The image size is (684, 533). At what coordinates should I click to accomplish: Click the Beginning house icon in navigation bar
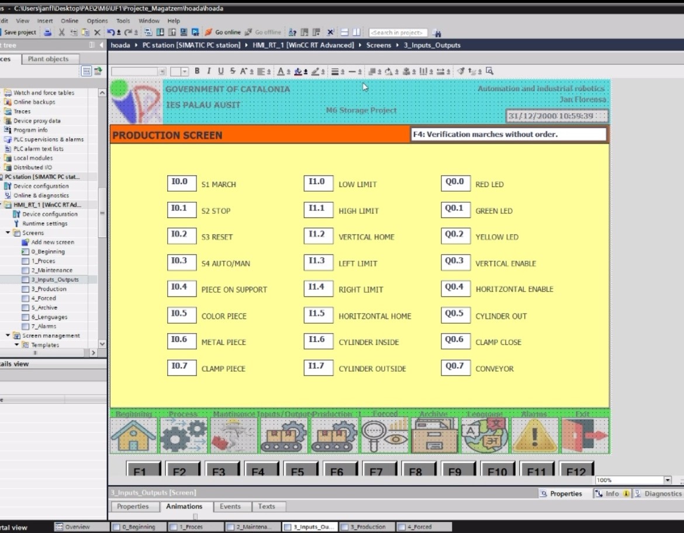point(133,436)
